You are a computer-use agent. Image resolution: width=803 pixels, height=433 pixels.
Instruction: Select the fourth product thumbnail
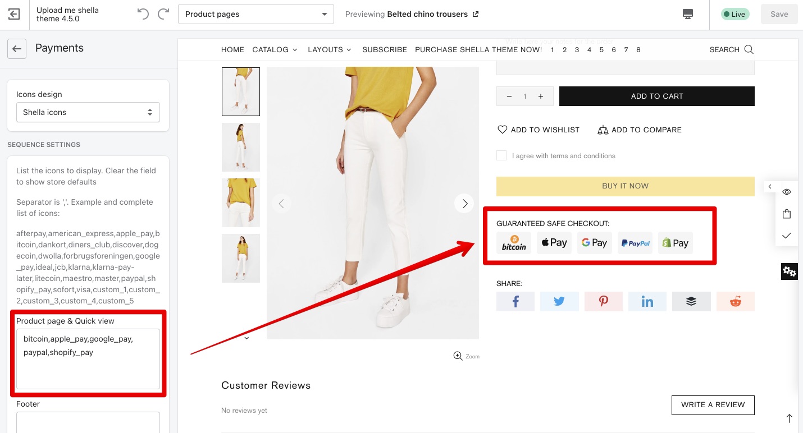tap(241, 258)
